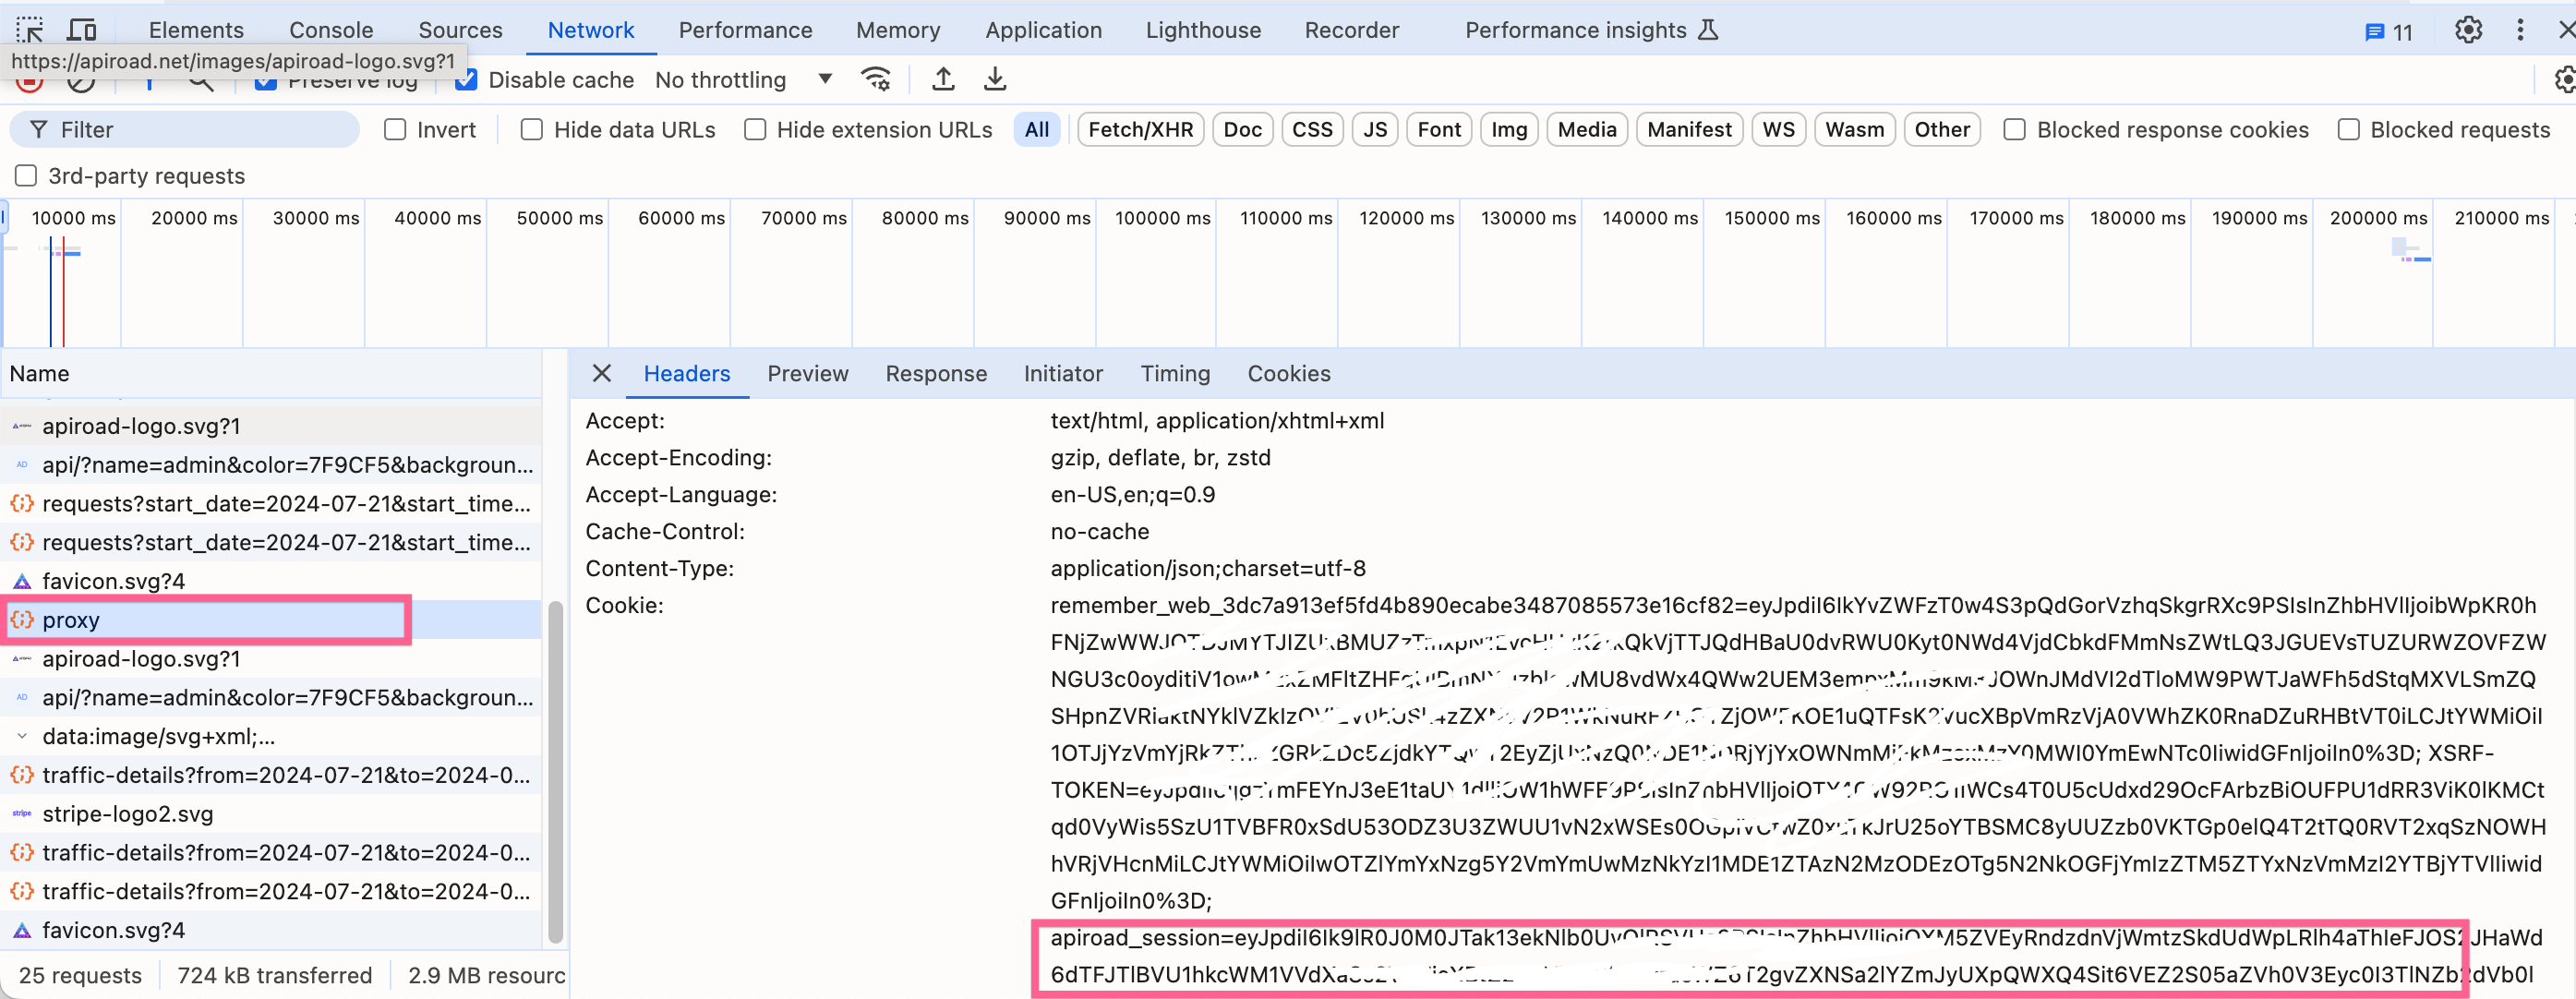Open the Memory panel
The image size is (2576, 999).
(x=898, y=30)
